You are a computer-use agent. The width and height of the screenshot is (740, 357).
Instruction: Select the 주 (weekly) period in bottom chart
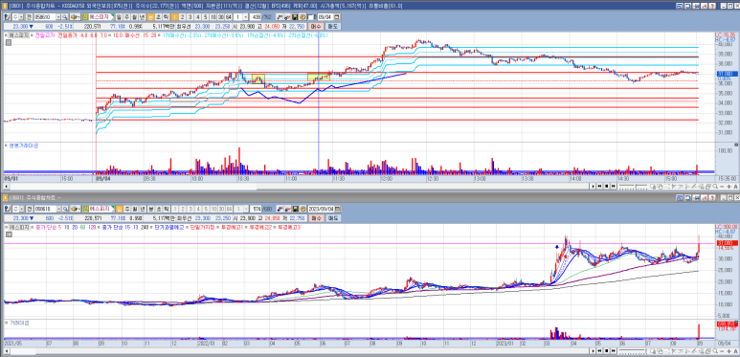[127, 209]
